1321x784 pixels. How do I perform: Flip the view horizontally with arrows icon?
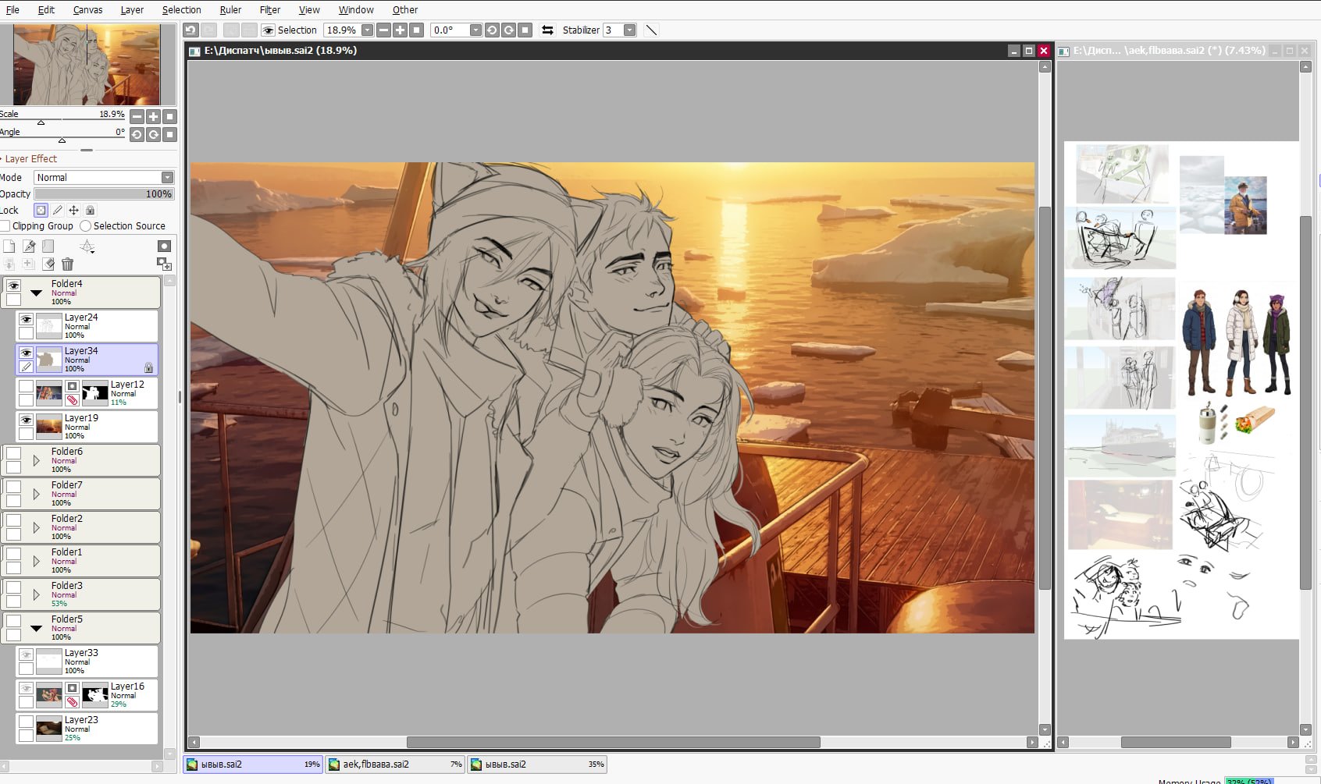pos(547,30)
